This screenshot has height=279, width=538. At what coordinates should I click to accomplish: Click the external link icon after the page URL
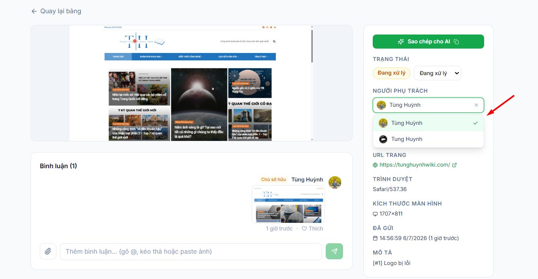tap(454, 165)
